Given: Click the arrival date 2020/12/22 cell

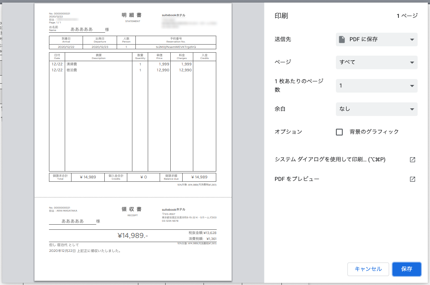Looking at the screenshot, I should pyautogui.click(x=66, y=47).
